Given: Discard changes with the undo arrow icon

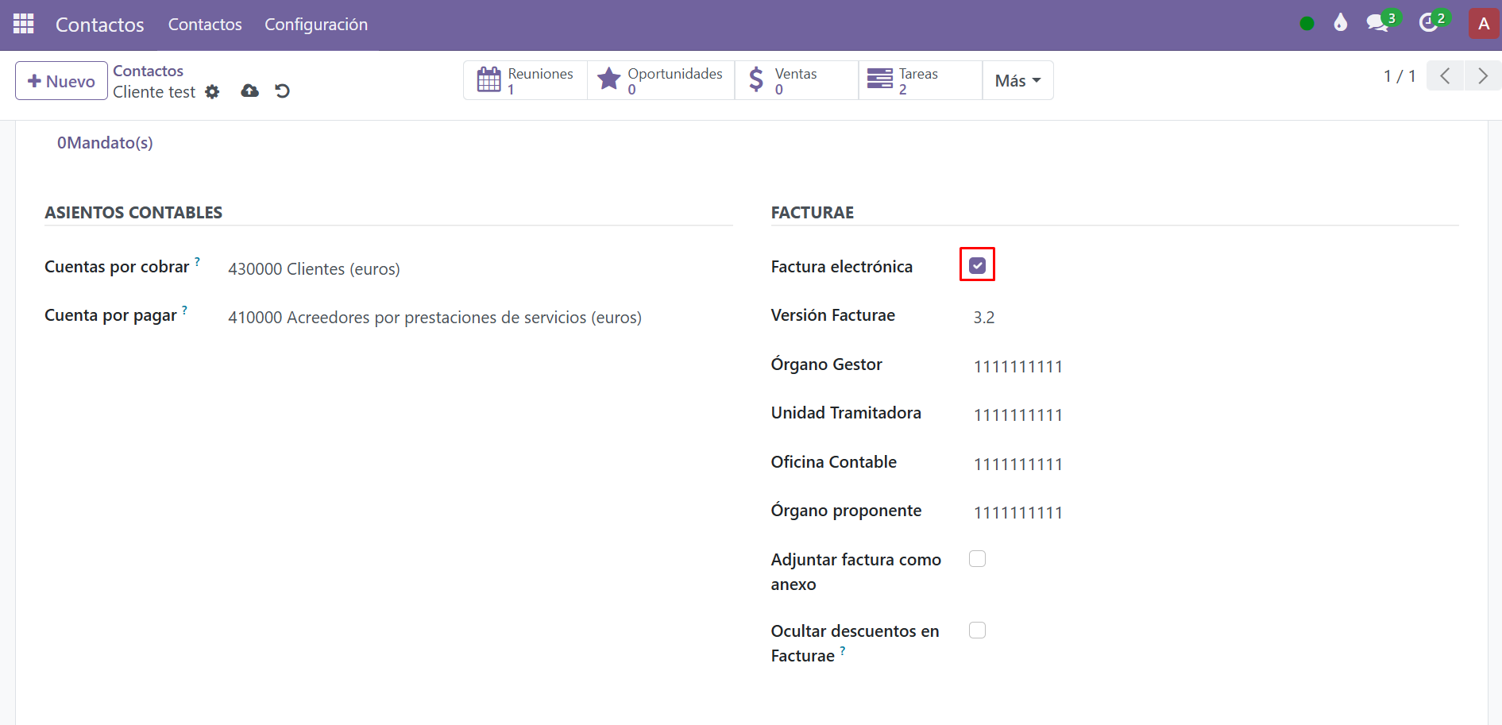Looking at the screenshot, I should click(282, 91).
